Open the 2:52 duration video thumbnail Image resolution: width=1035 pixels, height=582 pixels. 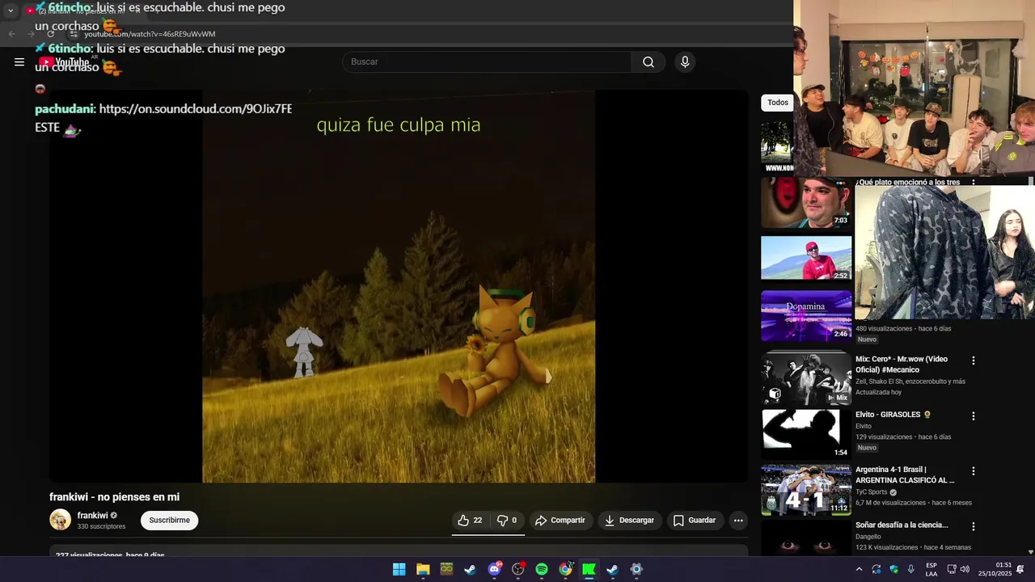click(806, 258)
